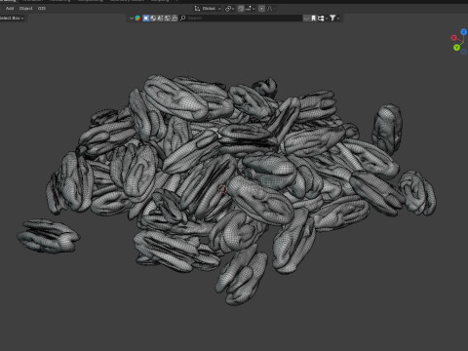The height and width of the screenshot is (351, 468).
Task: Click the multicolor circle icon
Action: coord(137,19)
